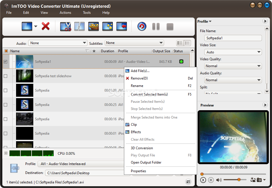Screen dimensions: 272x188
Task: Check the Softpedia test slideshow checkbox
Action: pyautogui.click(x=5, y=76)
